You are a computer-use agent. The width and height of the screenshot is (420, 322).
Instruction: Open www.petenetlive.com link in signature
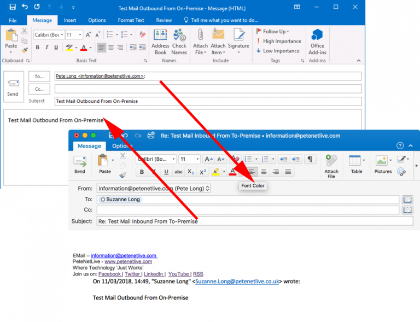[x=128, y=261]
